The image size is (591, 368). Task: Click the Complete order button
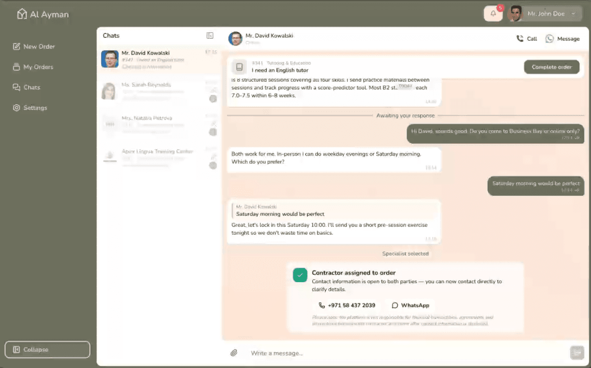552,67
